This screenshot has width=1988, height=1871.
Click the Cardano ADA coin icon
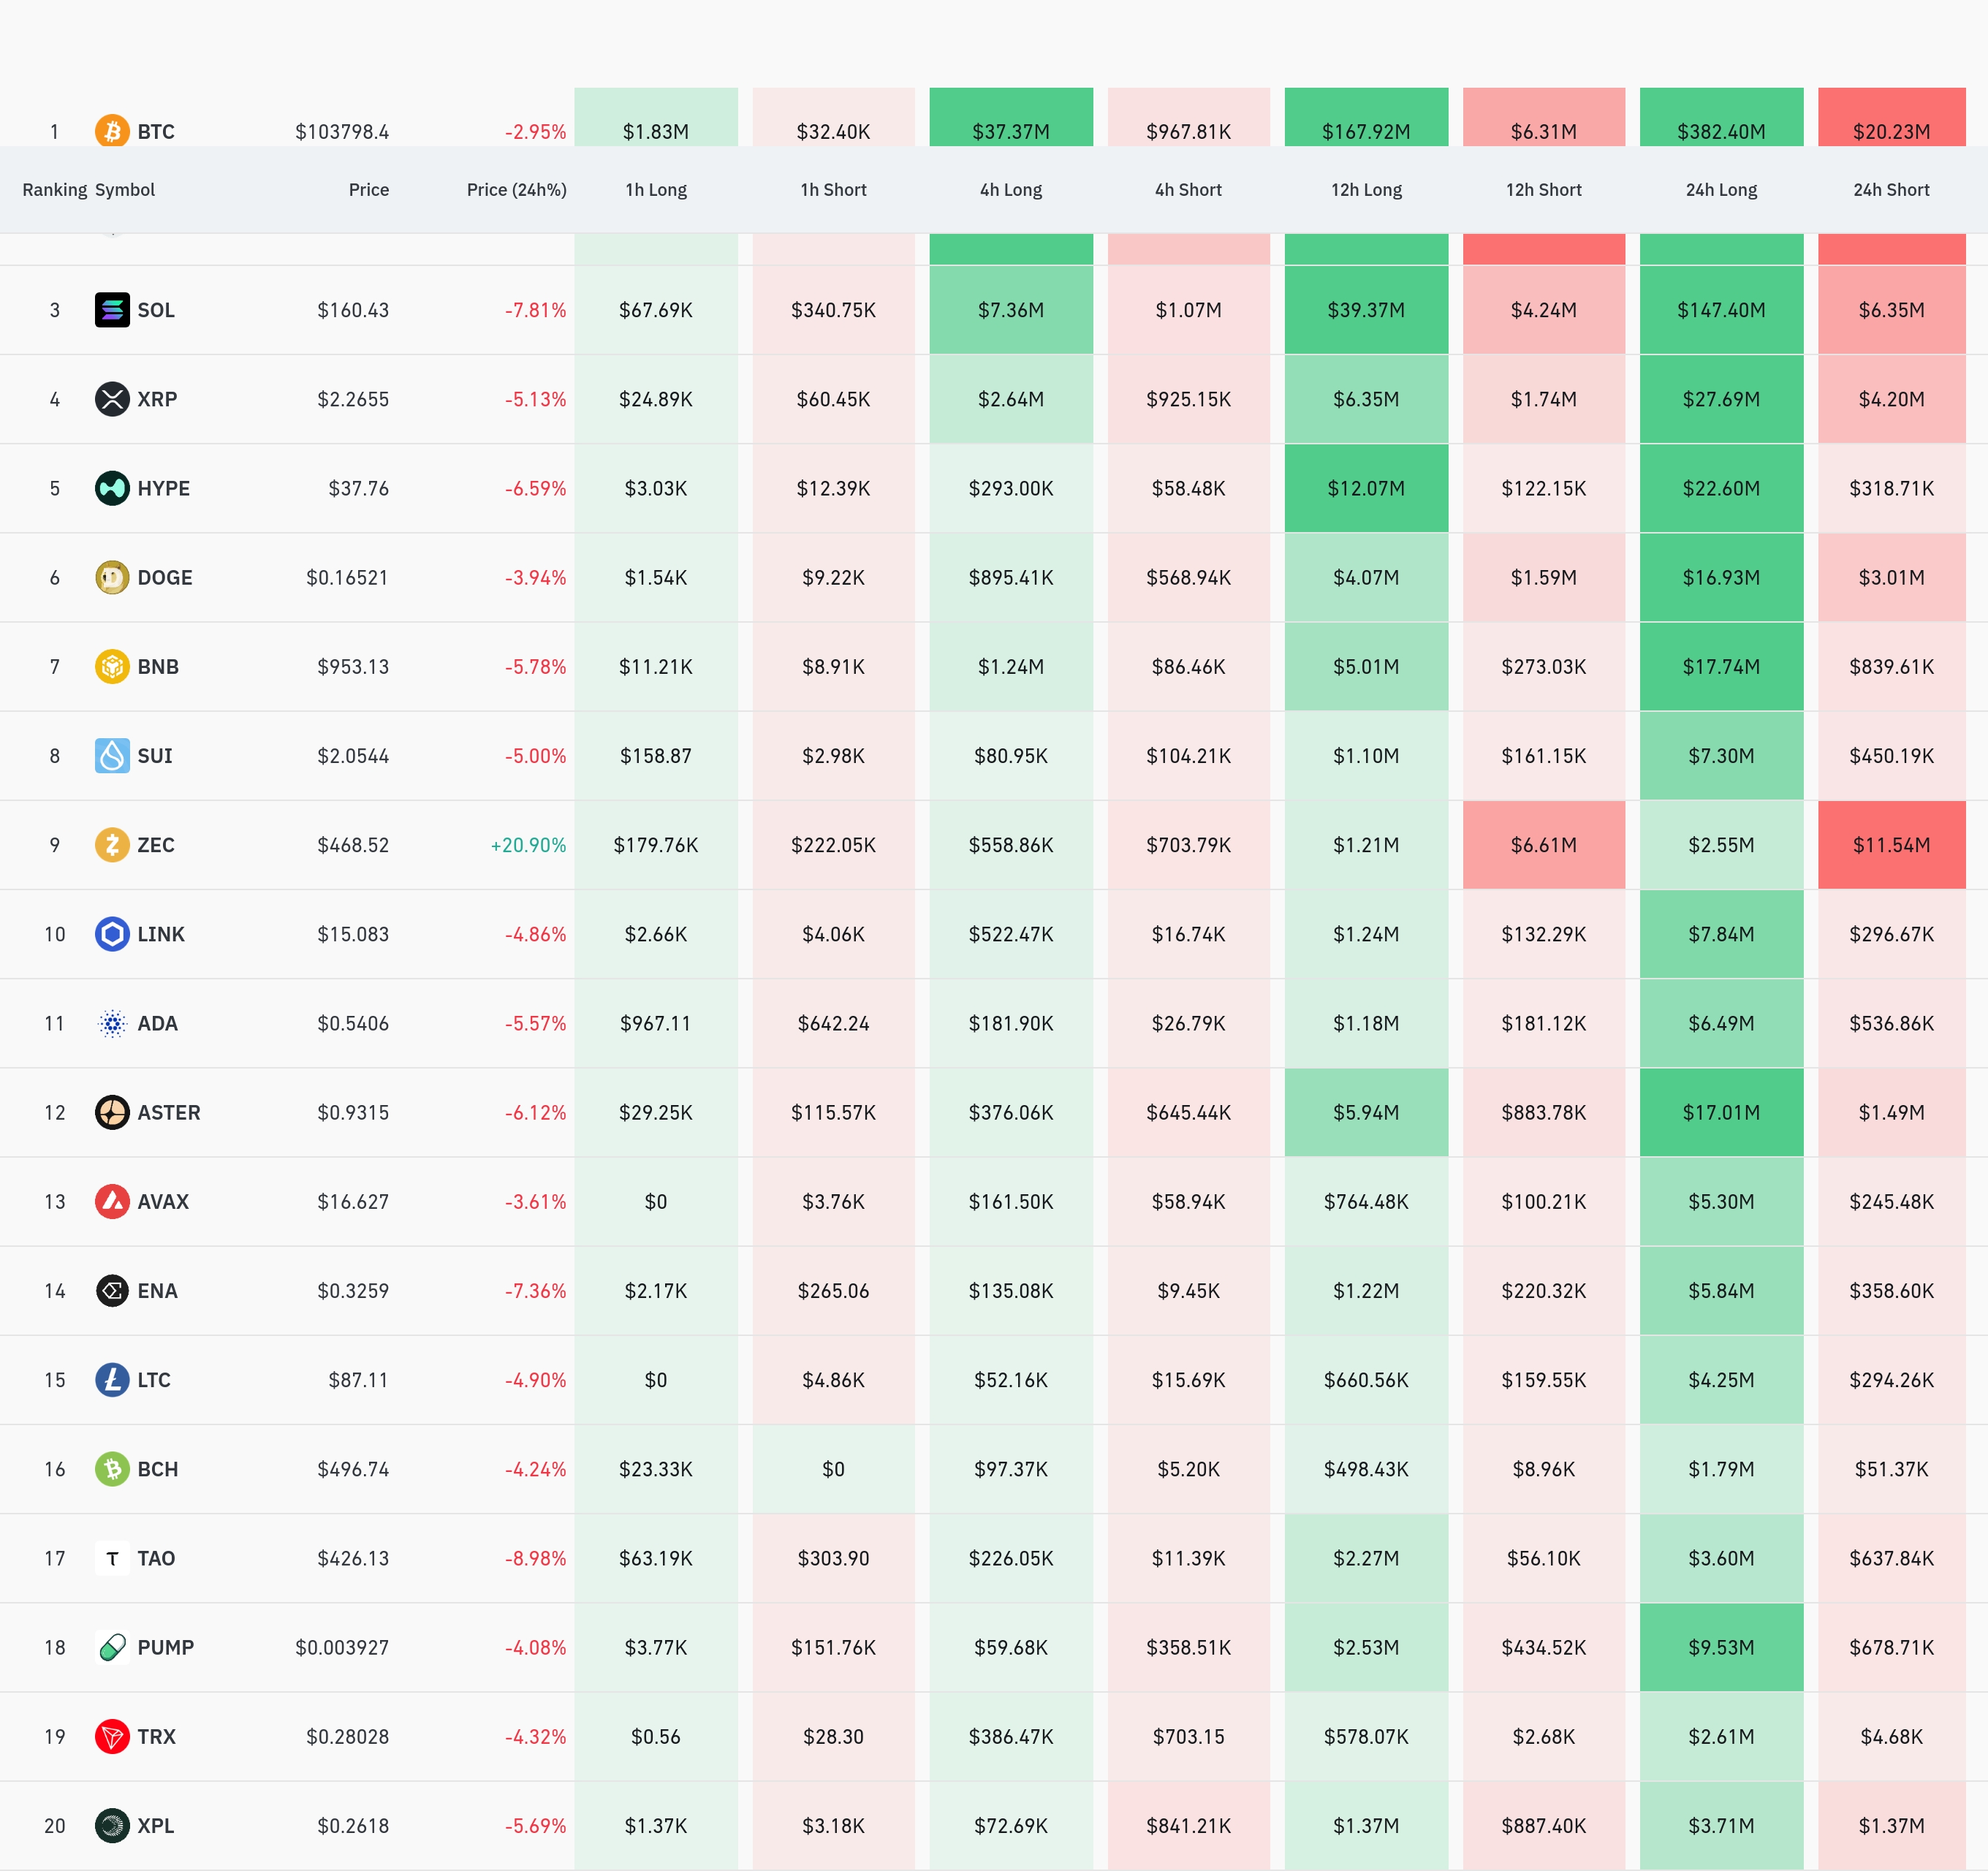112,1023
